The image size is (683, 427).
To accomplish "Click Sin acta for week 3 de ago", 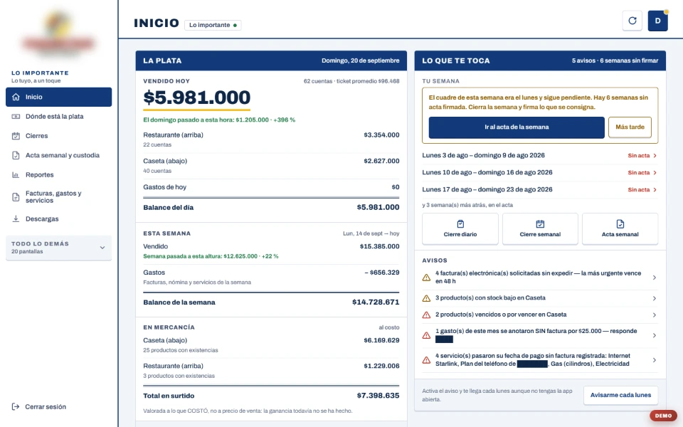I will [639, 156].
